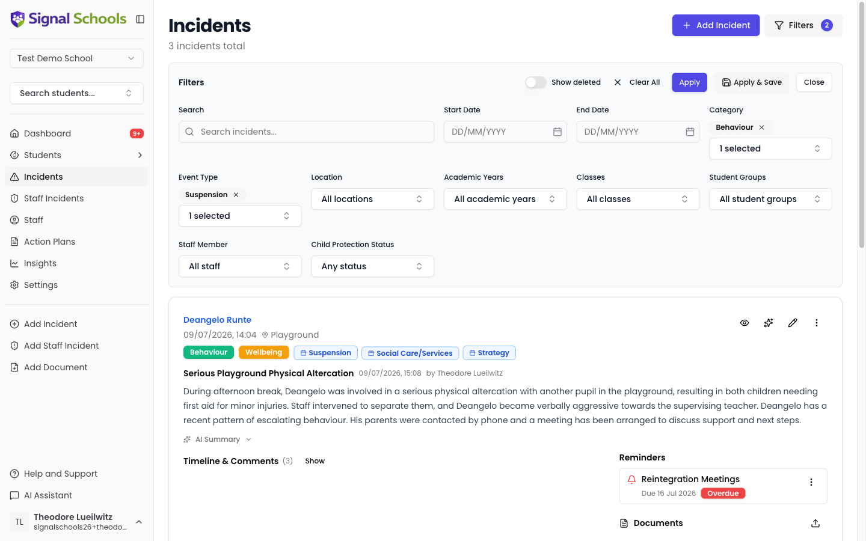
Task: Show the Timeline & Comments
Action: point(315,461)
